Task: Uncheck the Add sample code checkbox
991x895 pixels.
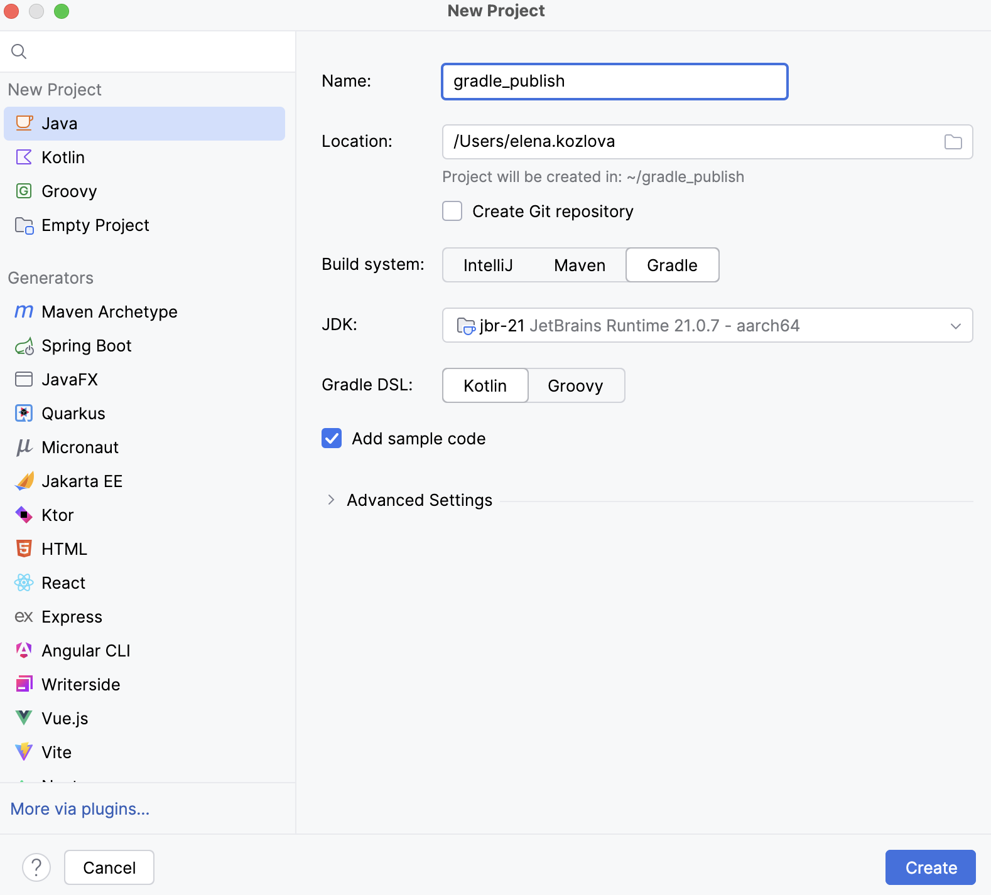Action: tap(332, 438)
